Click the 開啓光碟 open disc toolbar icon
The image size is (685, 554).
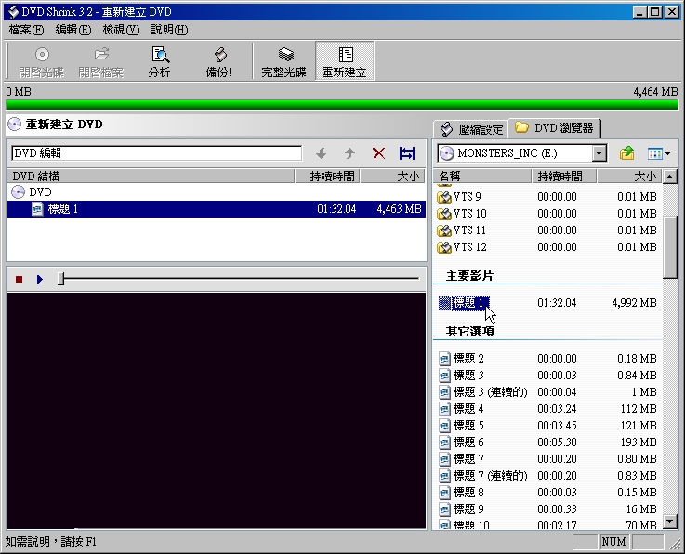point(42,61)
